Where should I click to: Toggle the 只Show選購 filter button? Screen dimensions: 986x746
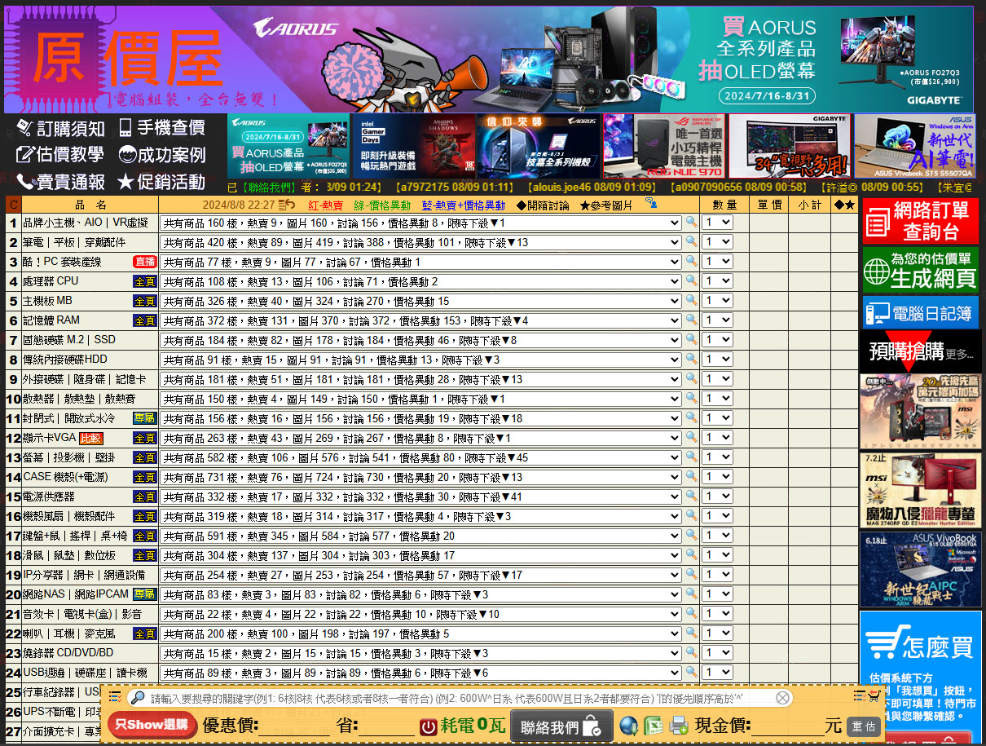coord(152,724)
